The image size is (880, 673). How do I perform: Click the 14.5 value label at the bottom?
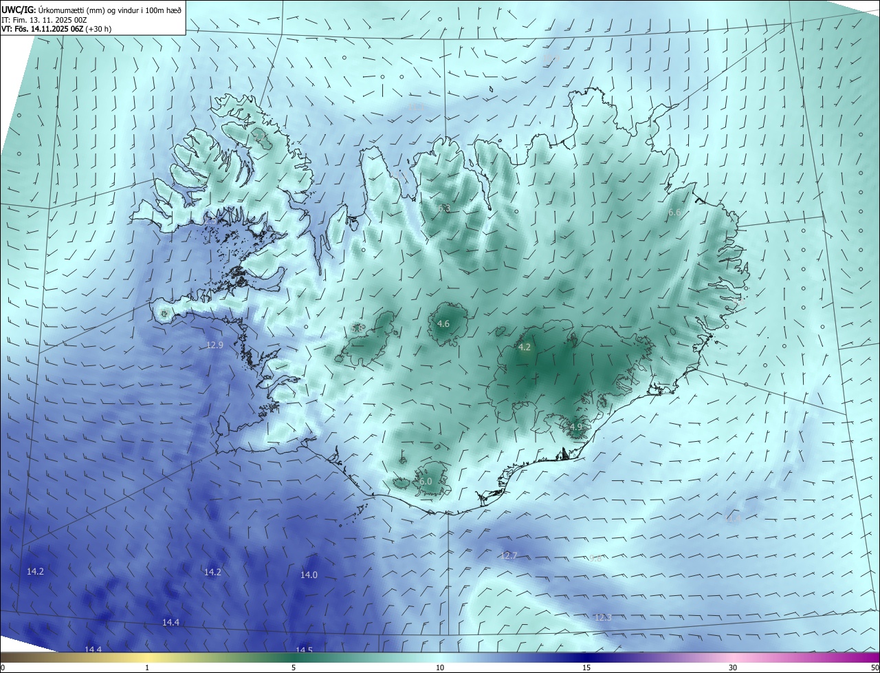tap(304, 650)
